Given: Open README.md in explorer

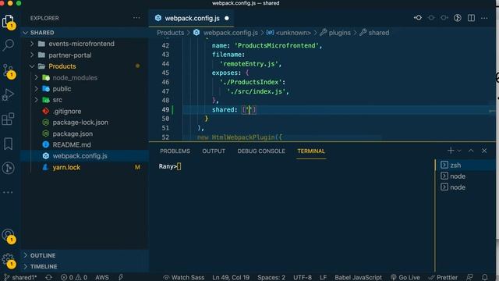Looking at the screenshot, I should (x=72, y=144).
